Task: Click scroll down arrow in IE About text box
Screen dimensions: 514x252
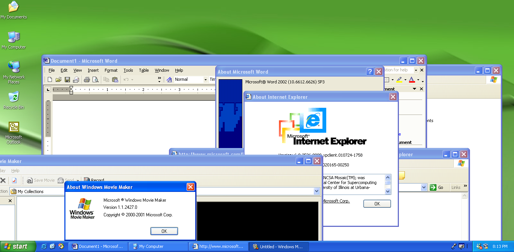Action: pyautogui.click(x=388, y=191)
